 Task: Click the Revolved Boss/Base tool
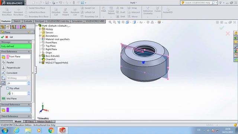pyautogui.click(x=18, y=12)
